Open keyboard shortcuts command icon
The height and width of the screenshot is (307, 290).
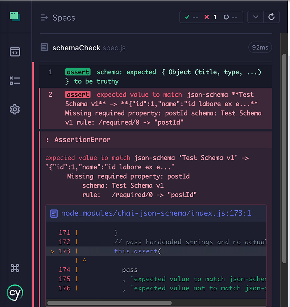tap(15, 268)
